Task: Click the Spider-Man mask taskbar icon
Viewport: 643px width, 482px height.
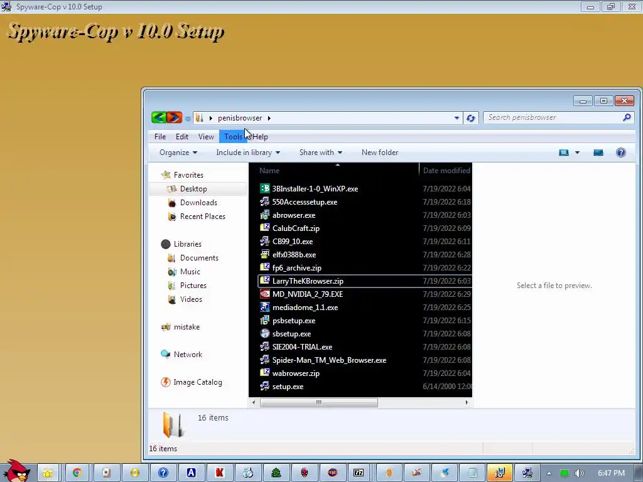Action: 305,473
